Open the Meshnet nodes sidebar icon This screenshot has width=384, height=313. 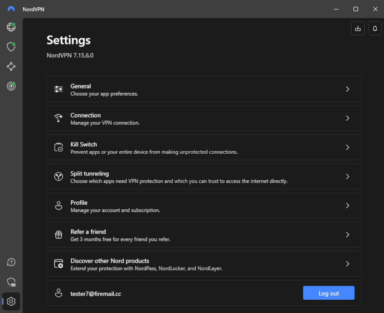[x=11, y=67]
